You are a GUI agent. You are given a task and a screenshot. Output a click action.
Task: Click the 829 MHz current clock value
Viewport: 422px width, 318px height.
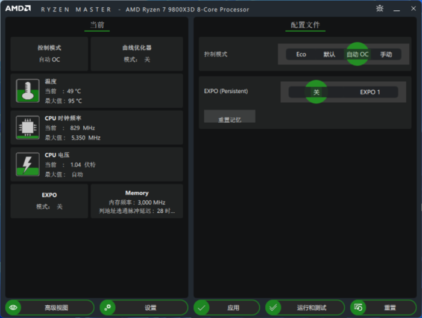point(83,128)
